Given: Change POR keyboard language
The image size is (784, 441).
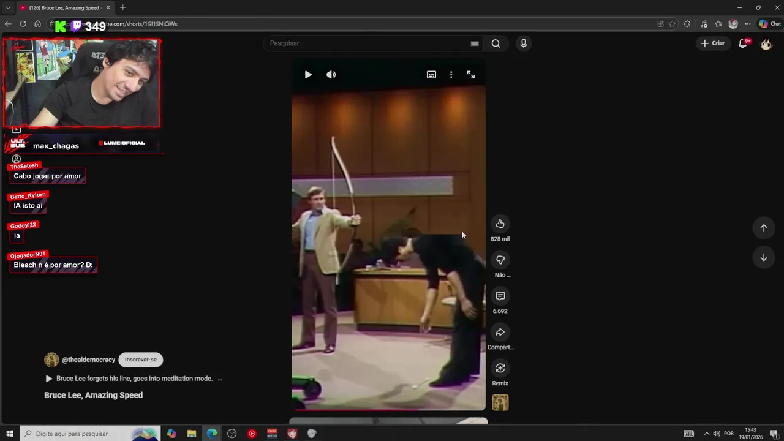Looking at the screenshot, I should coord(729,434).
